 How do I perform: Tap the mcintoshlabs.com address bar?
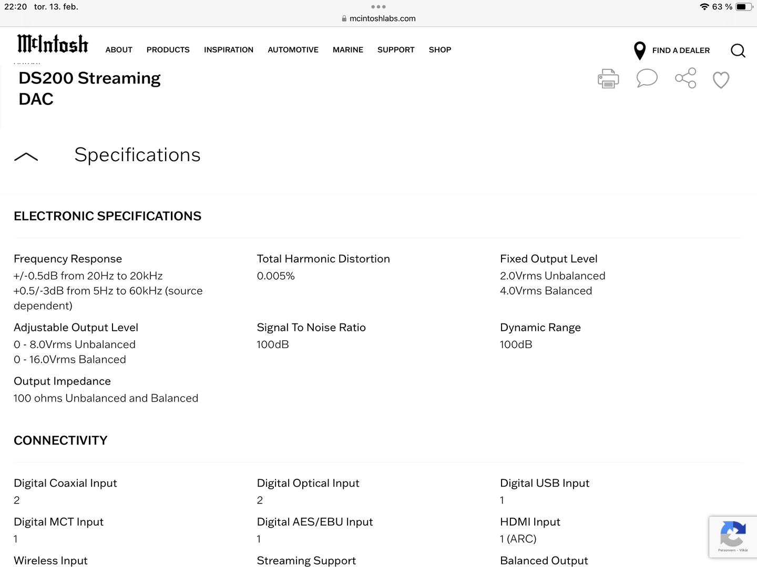pyautogui.click(x=378, y=18)
